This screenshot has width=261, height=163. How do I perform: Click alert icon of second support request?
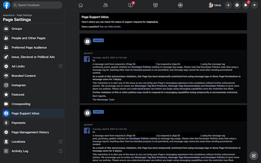(87, 113)
